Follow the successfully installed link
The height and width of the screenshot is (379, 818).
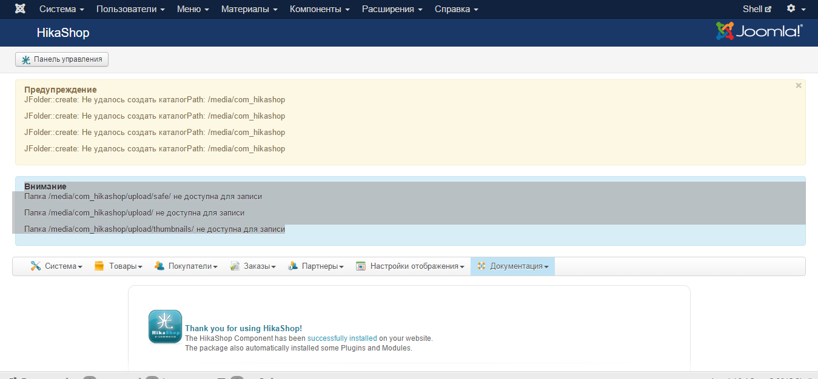pyautogui.click(x=342, y=338)
